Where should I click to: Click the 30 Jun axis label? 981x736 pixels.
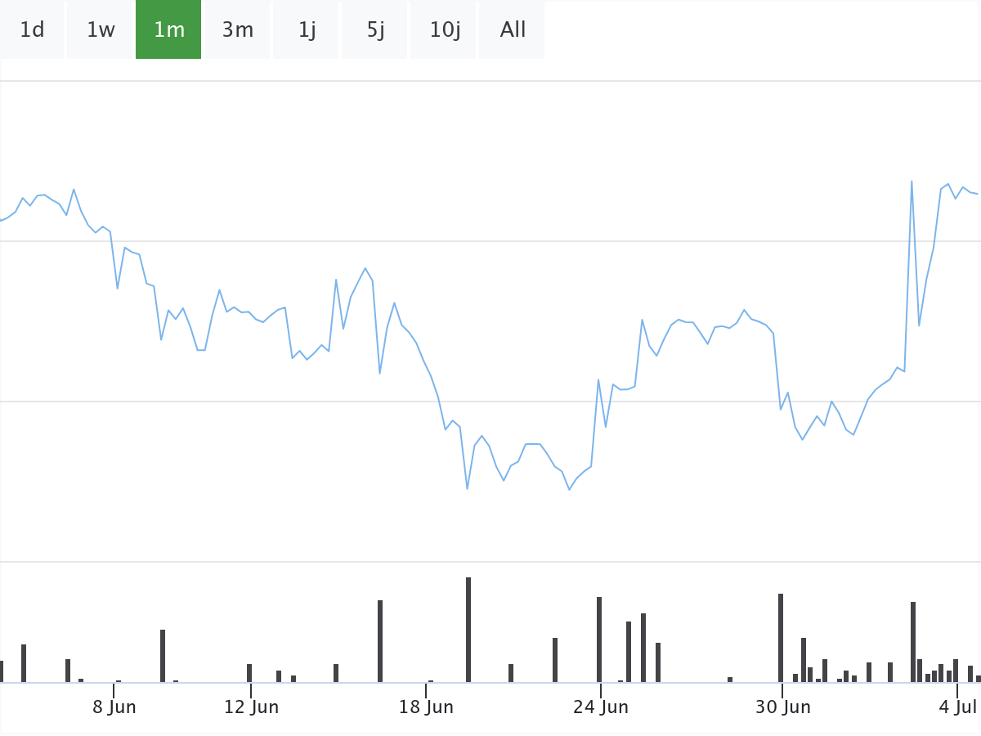782,707
